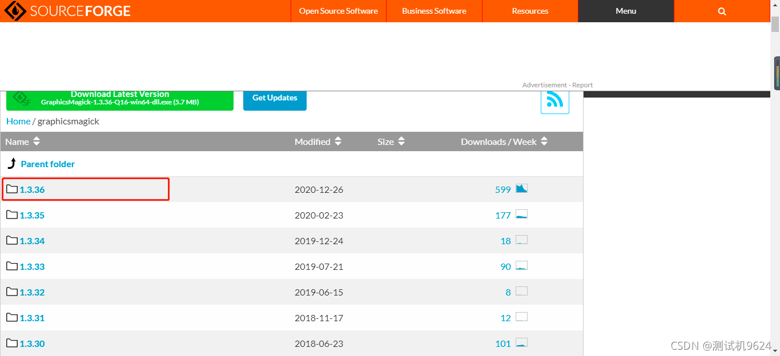The height and width of the screenshot is (356, 780).
Task: Open the Open Source Software menu
Action: [x=339, y=11]
